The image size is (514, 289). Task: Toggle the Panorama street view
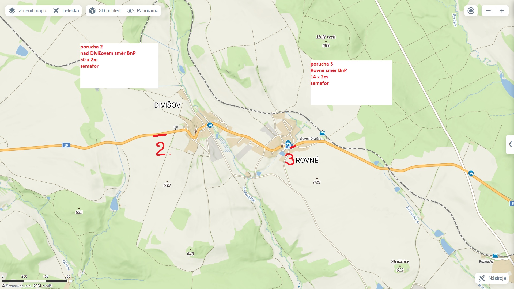142,11
